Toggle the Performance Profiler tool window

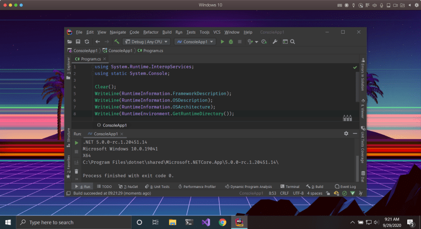[197, 186]
